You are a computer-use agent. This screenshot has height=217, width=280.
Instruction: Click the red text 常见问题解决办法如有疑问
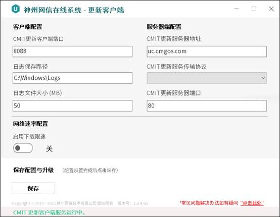pyautogui.click(x=209, y=203)
